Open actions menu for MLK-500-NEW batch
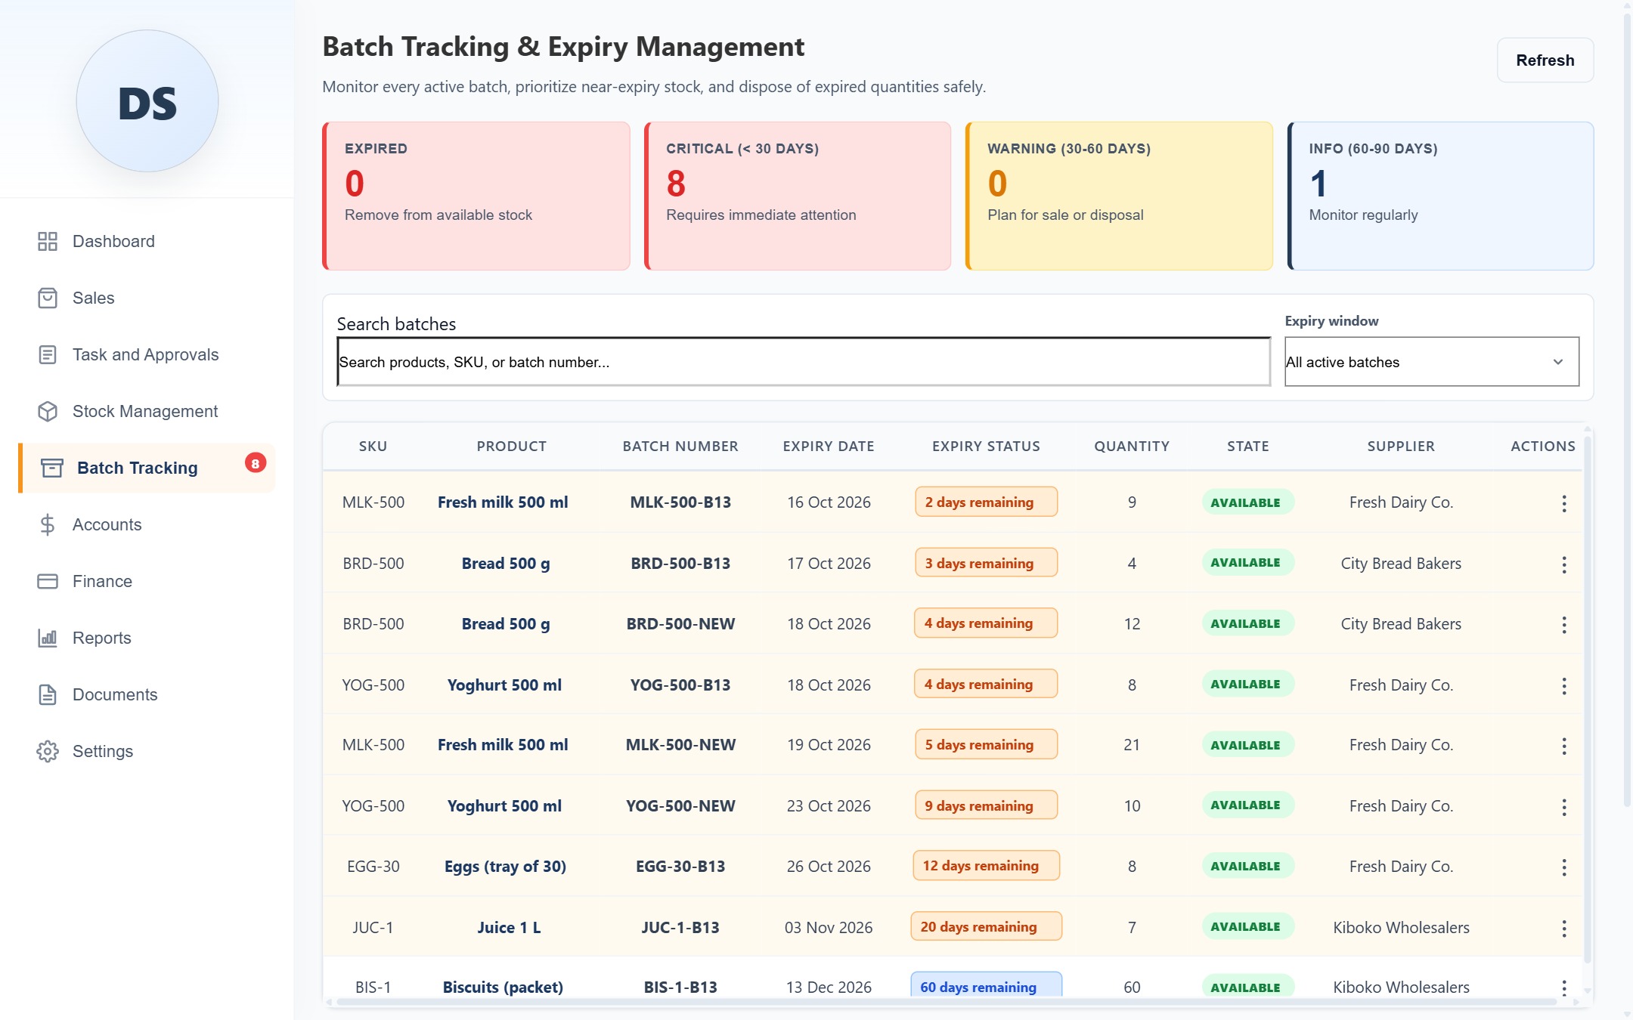Image resolution: width=1633 pixels, height=1020 pixels. [x=1564, y=746]
